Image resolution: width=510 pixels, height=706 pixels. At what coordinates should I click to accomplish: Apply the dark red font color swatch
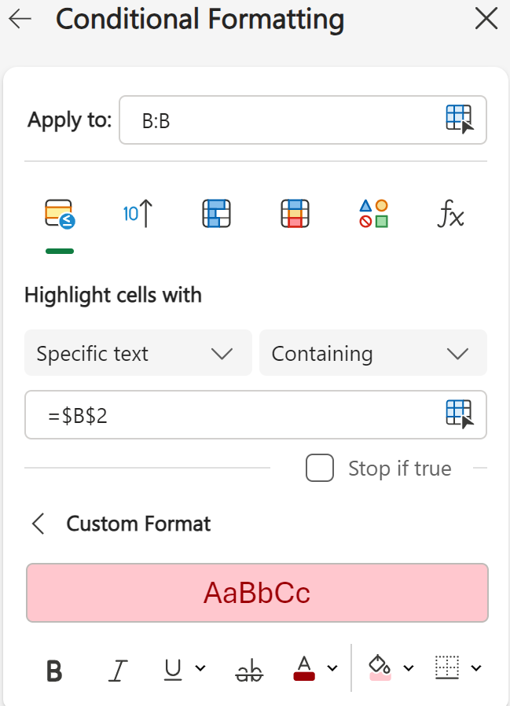tap(304, 668)
